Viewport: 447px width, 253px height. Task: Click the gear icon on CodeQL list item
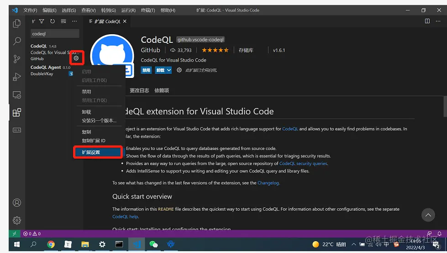point(76,58)
